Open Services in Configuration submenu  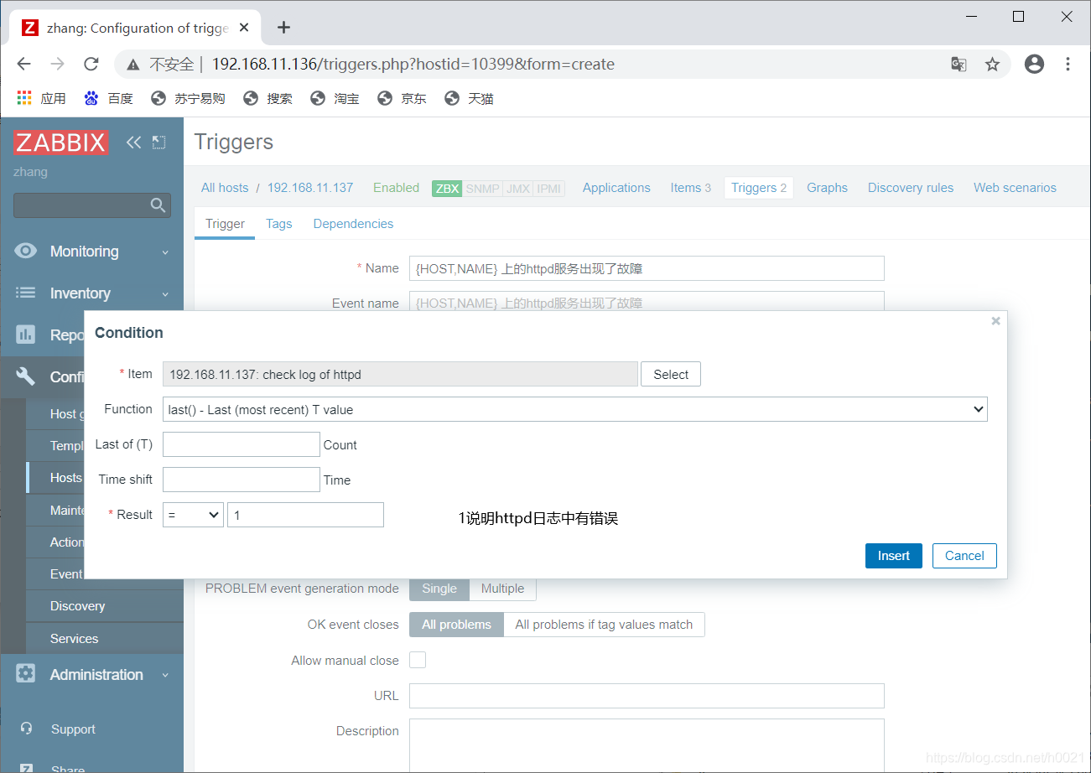[x=74, y=639]
